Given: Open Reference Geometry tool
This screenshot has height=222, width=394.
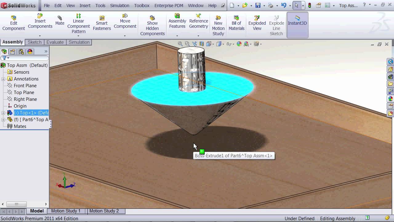Looking at the screenshot, I should [x=199, y=21].
